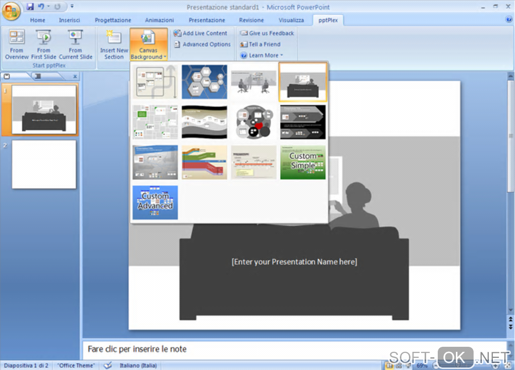Viewport: 515px width, 370px height.
Task: Select slide 1 thumbnail in the panel
Action: 44,110
